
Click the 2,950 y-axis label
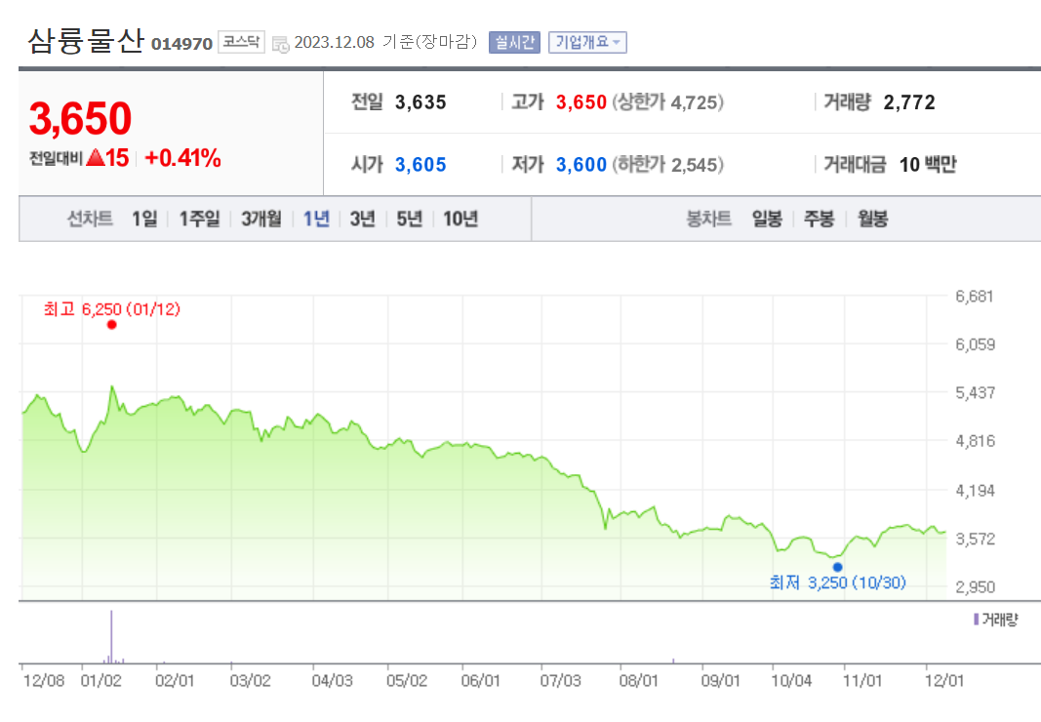pos(976,587)
